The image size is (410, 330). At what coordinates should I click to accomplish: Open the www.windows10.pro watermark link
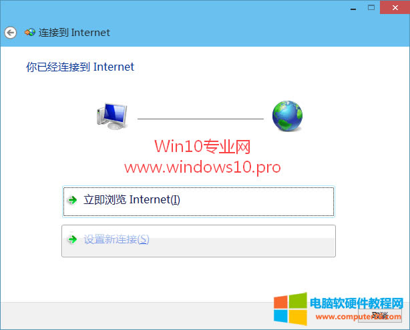tap(202, 167)
